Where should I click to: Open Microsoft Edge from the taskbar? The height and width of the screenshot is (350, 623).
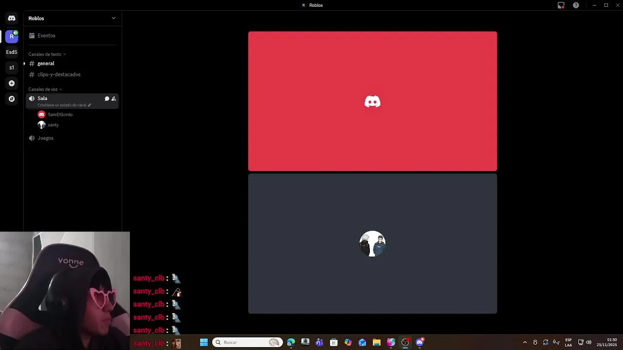[291, 342]
